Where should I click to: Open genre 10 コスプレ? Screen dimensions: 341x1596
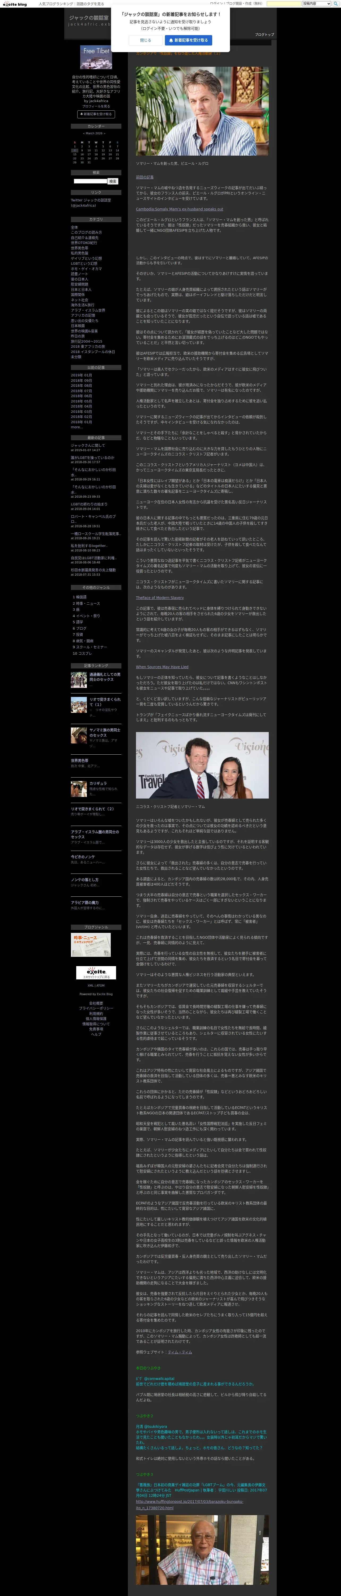[82, 654]
